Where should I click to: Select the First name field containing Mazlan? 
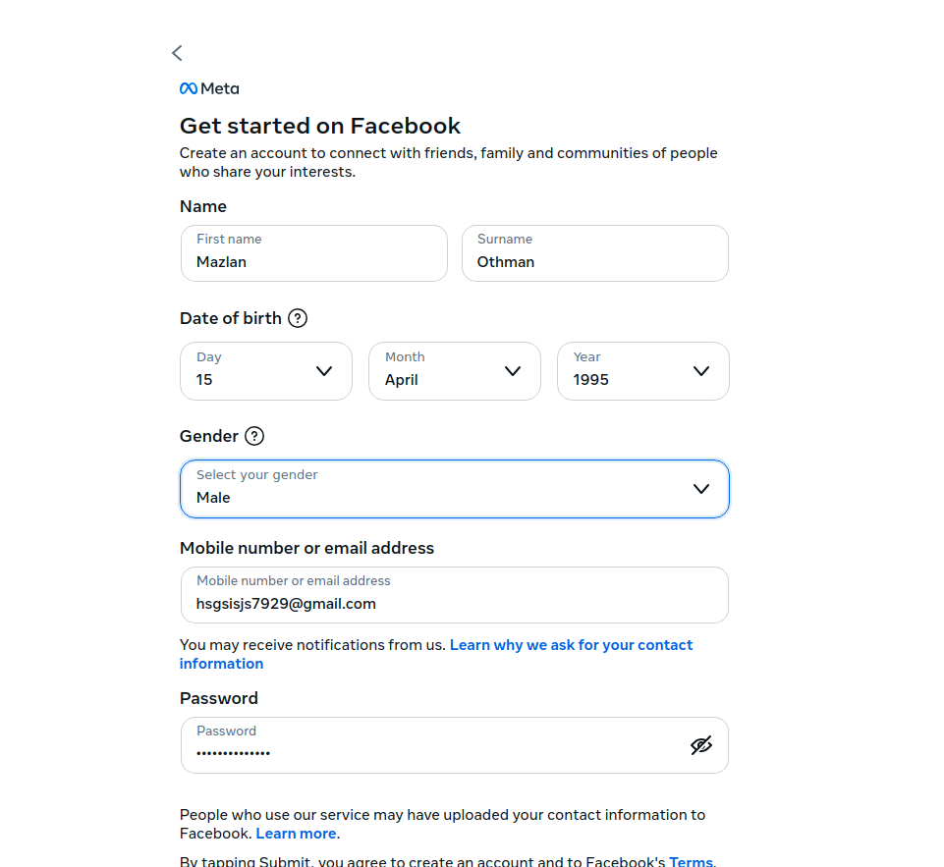[313, 253]
